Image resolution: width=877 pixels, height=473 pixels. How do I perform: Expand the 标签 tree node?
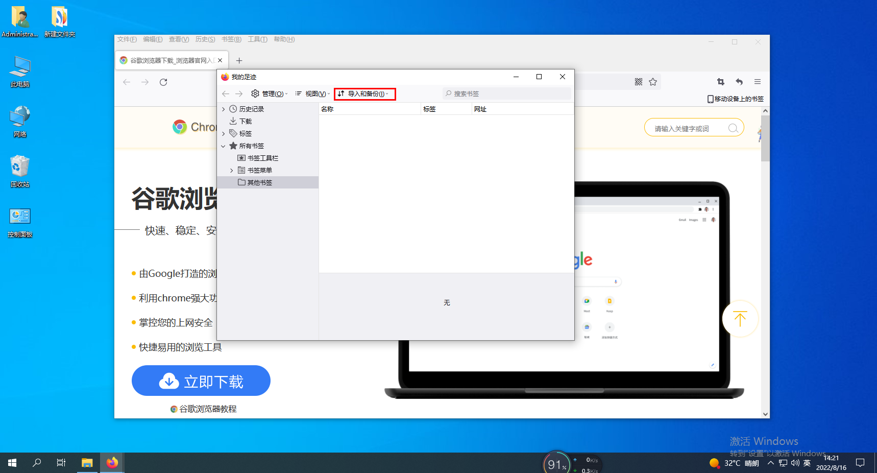(223, 134)
